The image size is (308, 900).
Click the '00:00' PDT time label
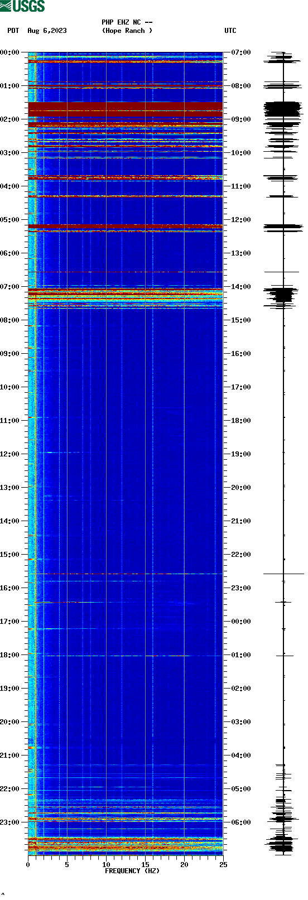[x=9, y=52]
